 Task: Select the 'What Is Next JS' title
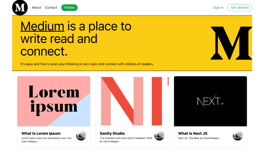click(x=192, y=133)
